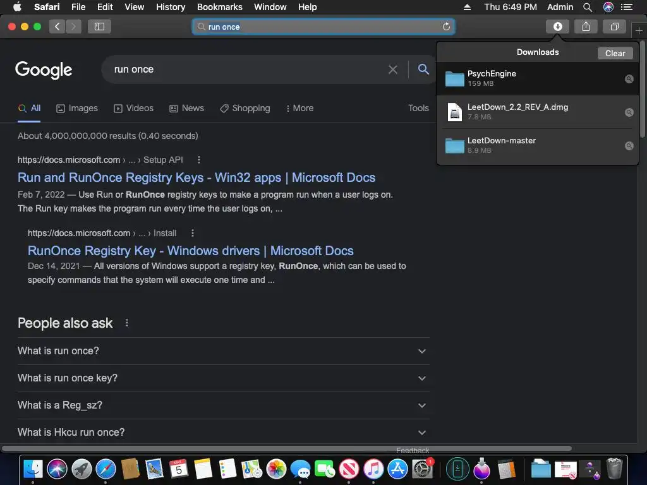Open the Apple menu
Screen dimensions: 647x485
click(17, 6)
